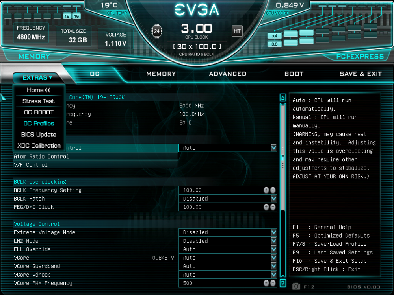
Task: Increase VCore PWM Frequency with plus icon
Action: coord(266,283)
